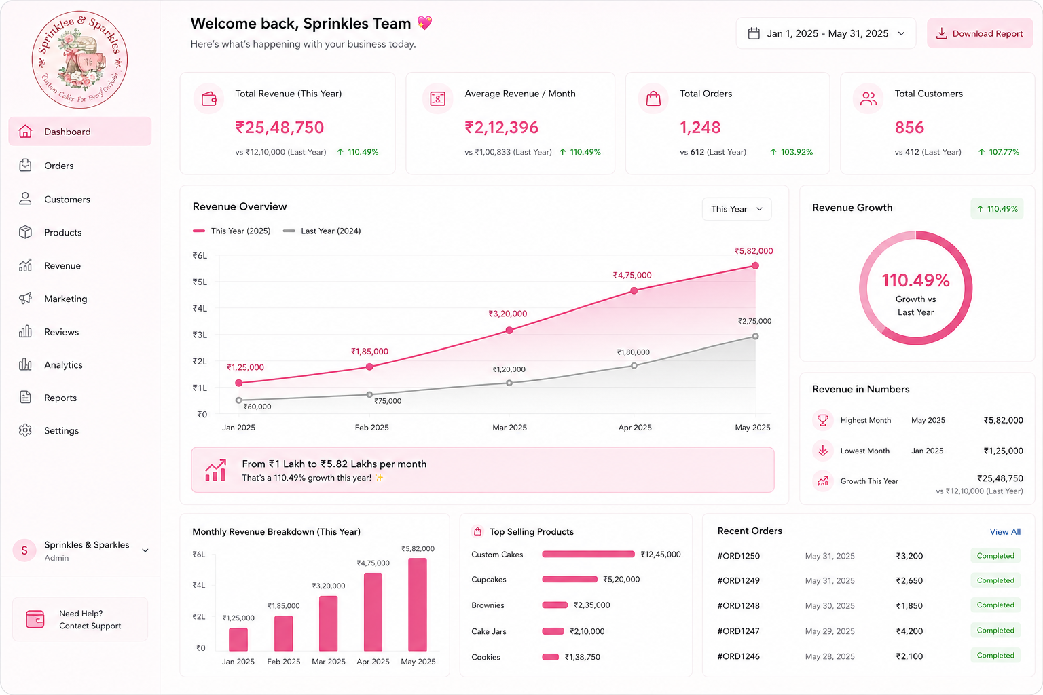The image size is (1043, 695).
Task: Click the Sprinkles & Sparkles logo
Action: pos(79,60)
